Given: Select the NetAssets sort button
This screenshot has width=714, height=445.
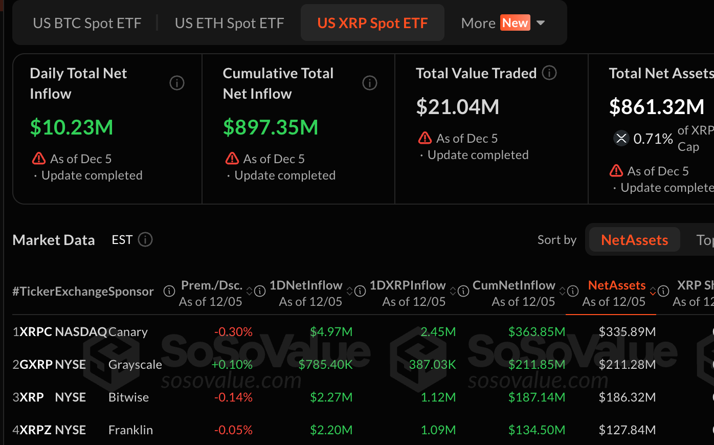Looking at the screenshot, I should click(x=634, y=240).
